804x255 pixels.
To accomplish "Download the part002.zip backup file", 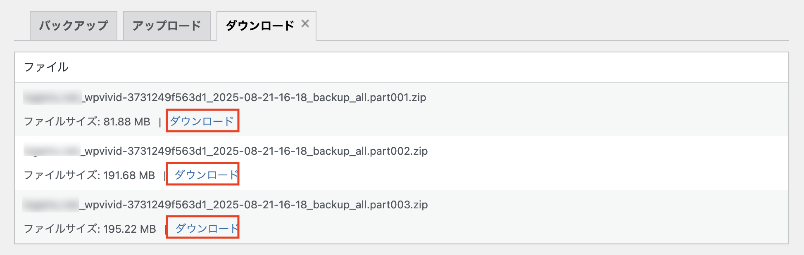I will click(207, 175).
